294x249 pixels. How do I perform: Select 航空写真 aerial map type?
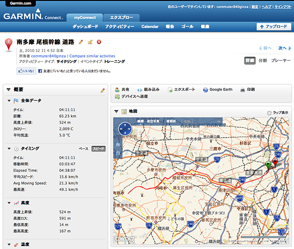[153, 121]
